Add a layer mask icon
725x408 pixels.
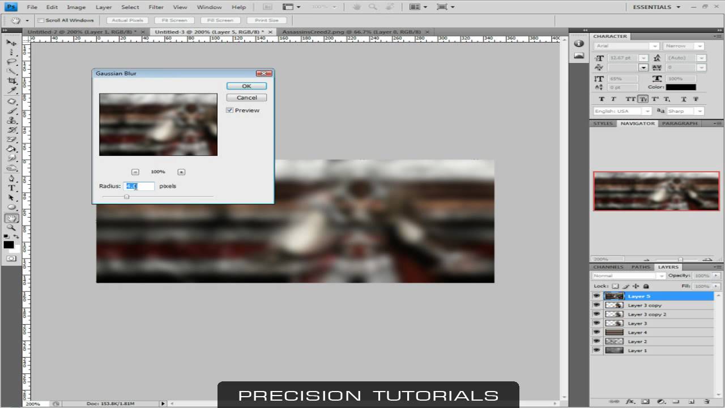pos(645,401)
